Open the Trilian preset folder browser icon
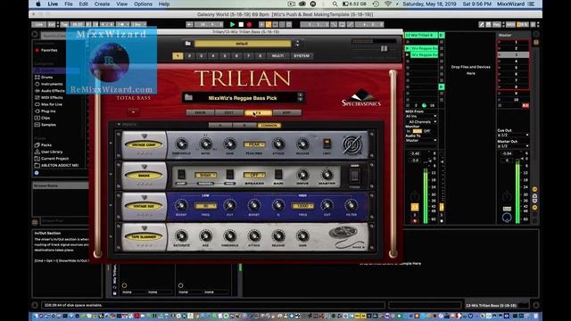Image resolution: width=571 pixels, height=321 pixels. [x=188, y=44]
